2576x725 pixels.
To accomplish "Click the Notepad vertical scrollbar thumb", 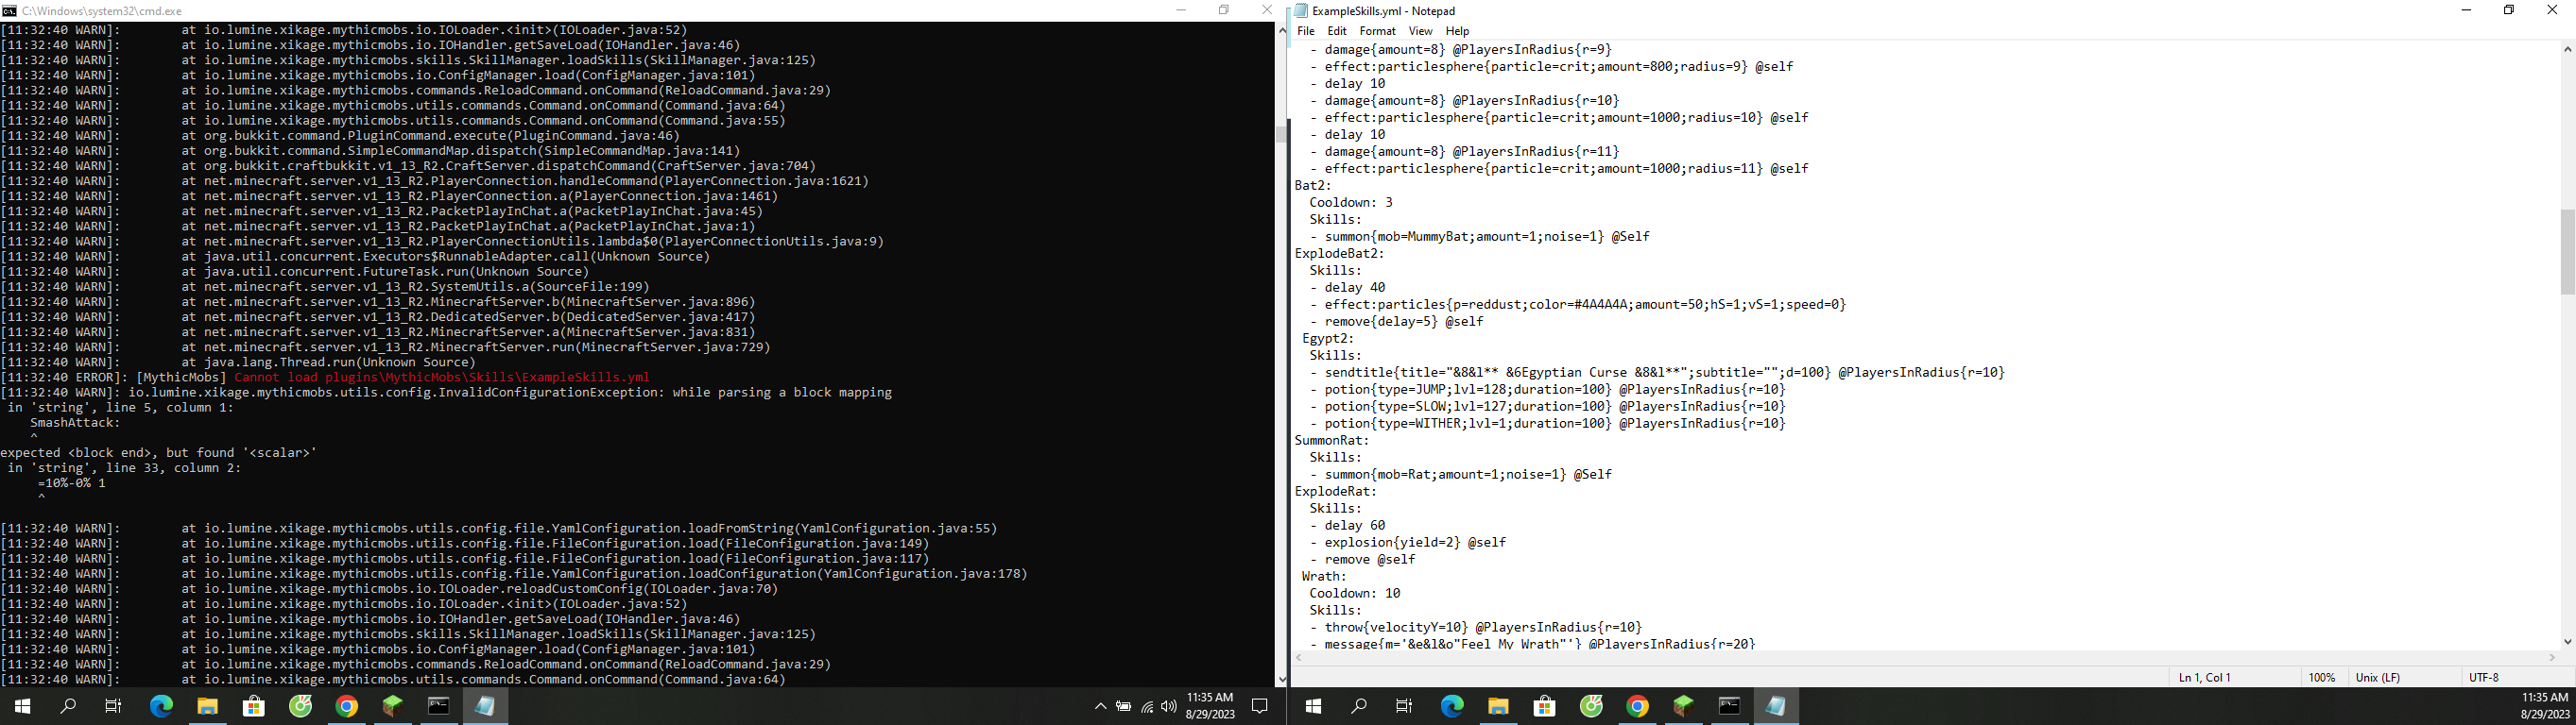I will pyautogui.click(x=2567, y=252).
